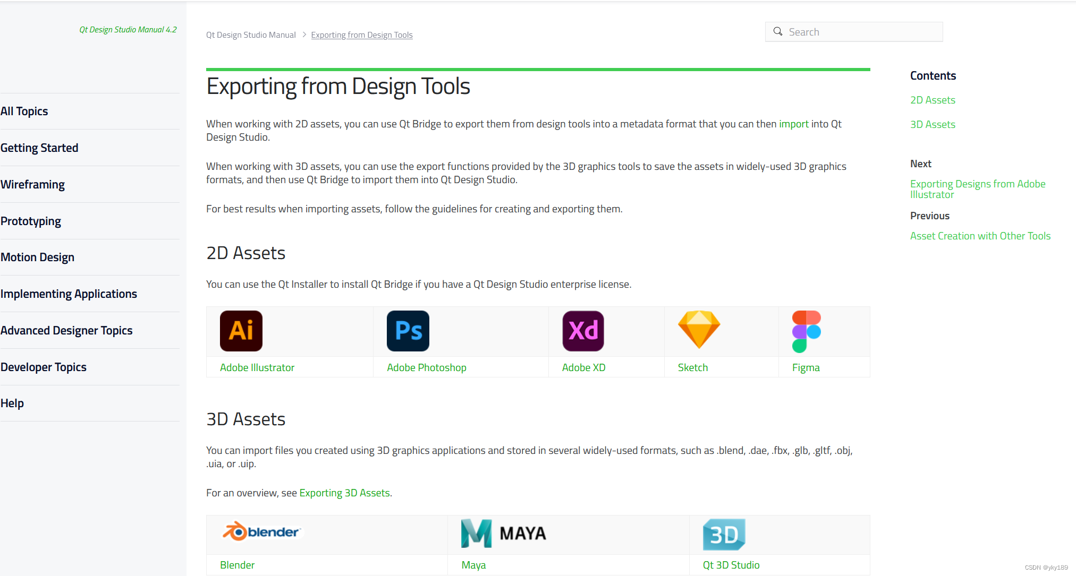Image resolution: width=1076 pixels, height=576 pixels.
Task: Click the Exporting 3D Assets link
Action: click(x=344, y=492)
